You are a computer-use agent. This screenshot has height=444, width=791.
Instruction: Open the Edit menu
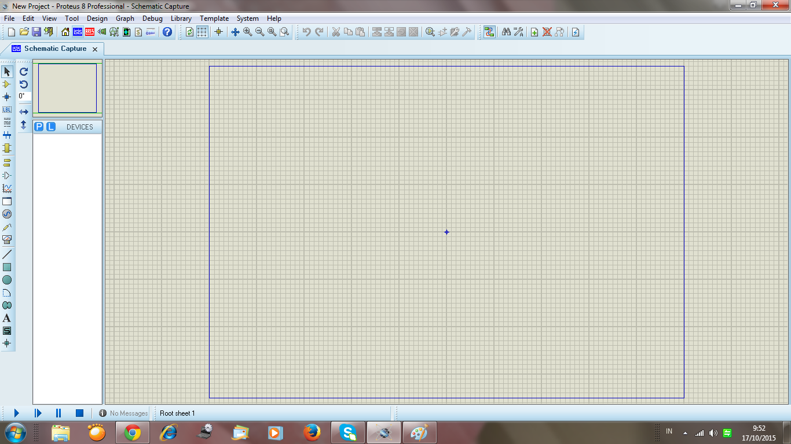28,18
